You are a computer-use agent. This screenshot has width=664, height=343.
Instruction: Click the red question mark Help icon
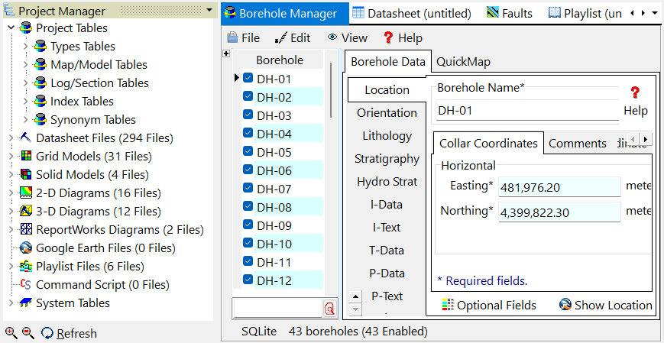[634, 92]
